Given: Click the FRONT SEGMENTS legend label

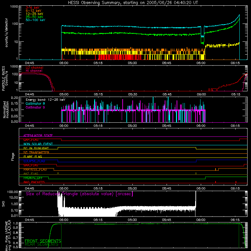Looking at the screenshot, I should tap(43, 241).
